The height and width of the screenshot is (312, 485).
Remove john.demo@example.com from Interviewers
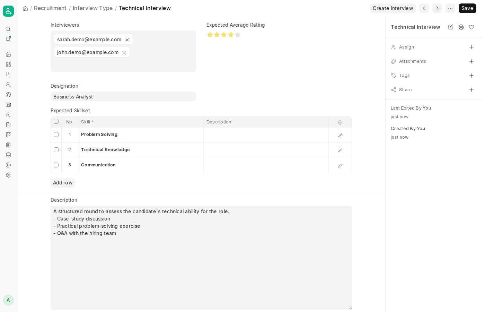pos(124,53)
